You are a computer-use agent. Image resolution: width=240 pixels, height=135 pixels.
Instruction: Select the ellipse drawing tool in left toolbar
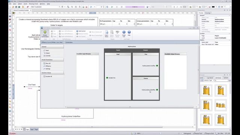pyautogui.click(x=10, y=37)
